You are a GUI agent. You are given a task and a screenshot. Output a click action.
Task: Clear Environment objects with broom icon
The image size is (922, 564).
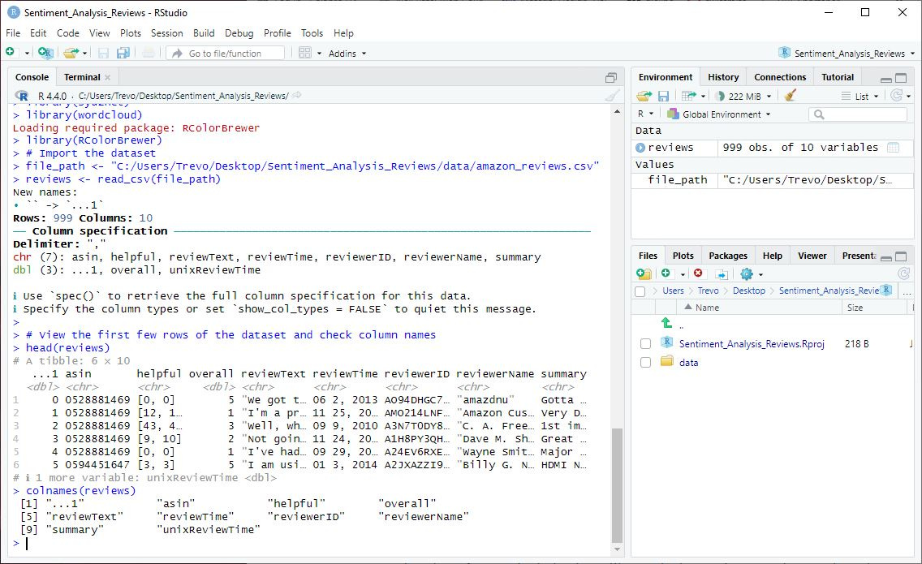791,95
